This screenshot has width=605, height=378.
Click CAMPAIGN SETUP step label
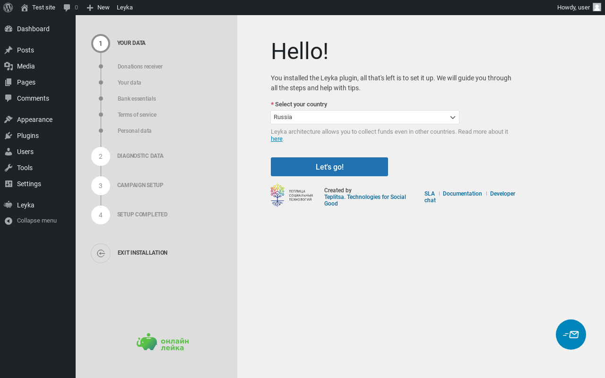click(140, 185)
